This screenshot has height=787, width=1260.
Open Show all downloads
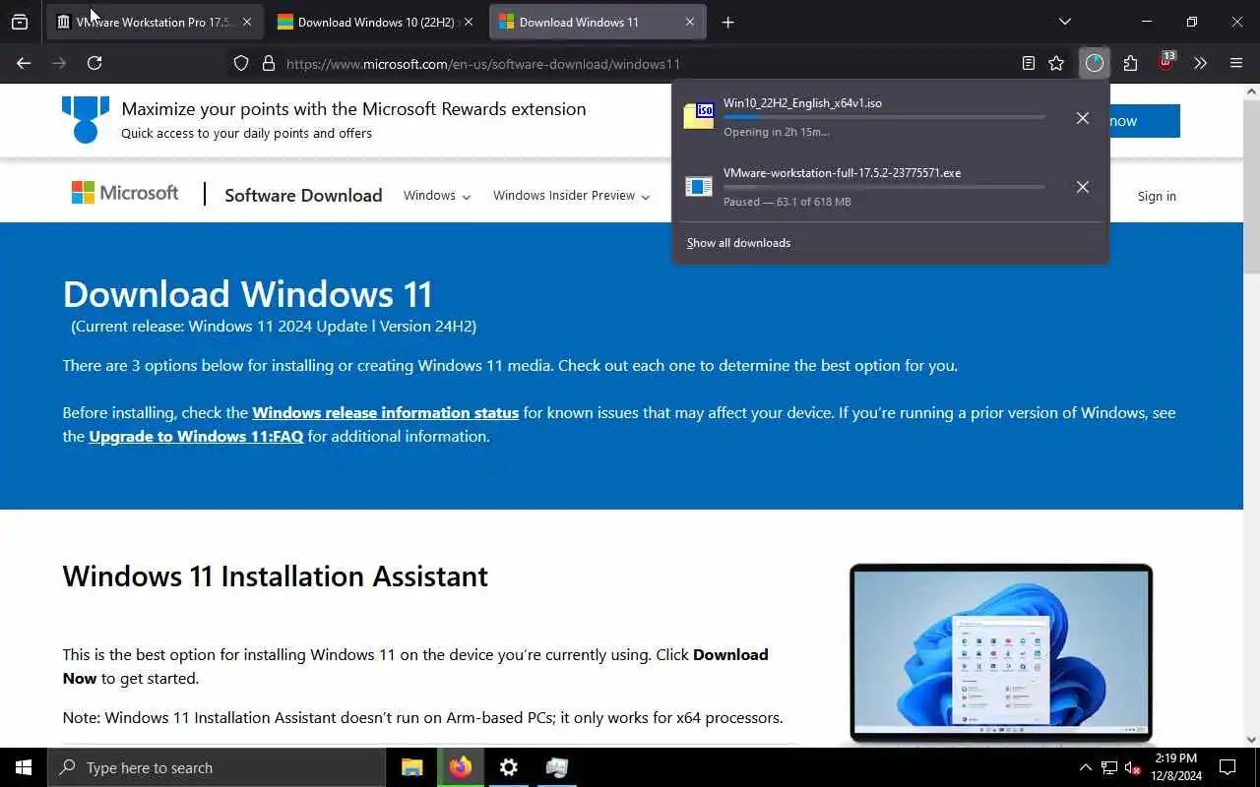pos(738,243)
